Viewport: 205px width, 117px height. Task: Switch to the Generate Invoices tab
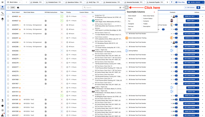point(112,2)
